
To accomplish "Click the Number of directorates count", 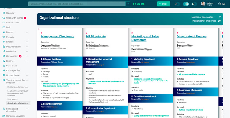I will (x=220, y=17).
